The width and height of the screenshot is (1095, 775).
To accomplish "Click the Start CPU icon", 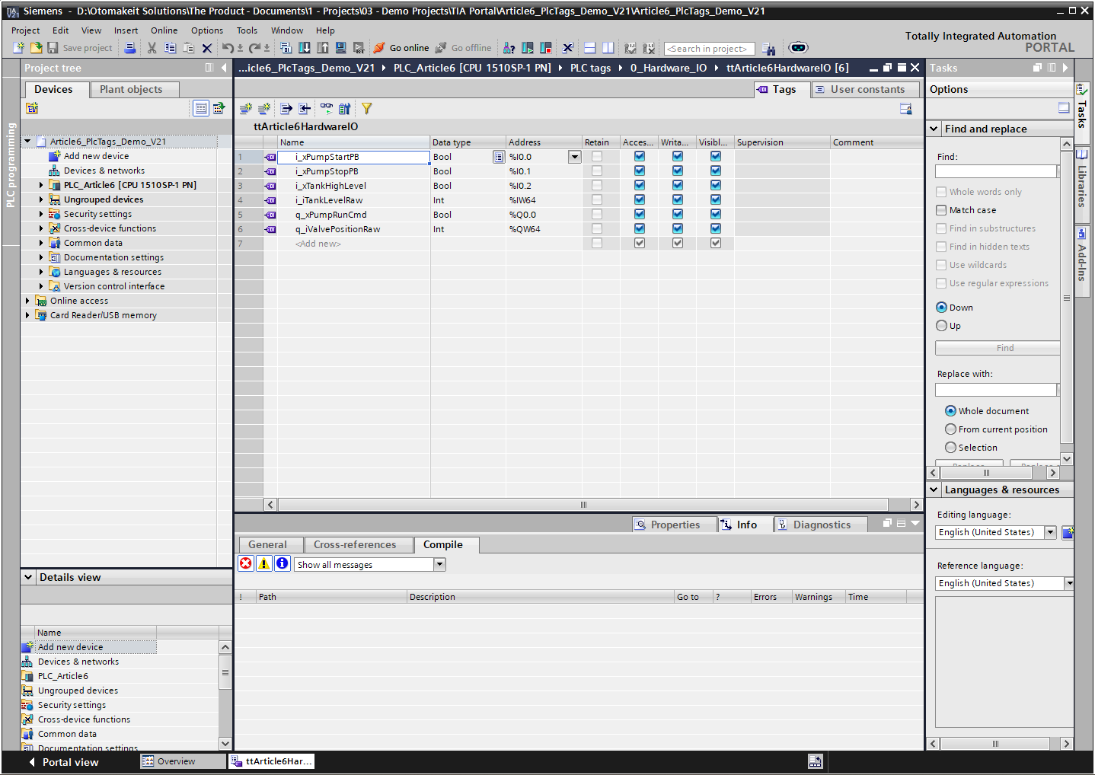I will (528, 48).
